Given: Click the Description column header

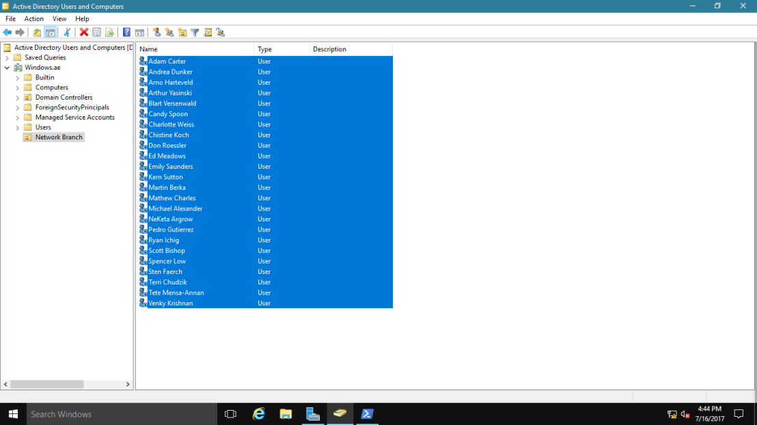Looking at the screenshot, I should pyautogui.click(x=351, y=49).
